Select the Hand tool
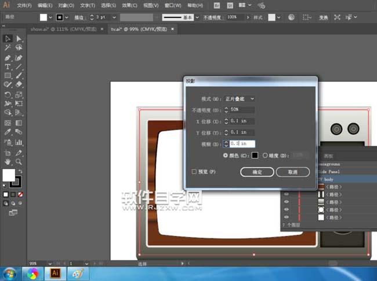The height and width of the screenshot is (281, 377). pyautogui.click(x=8, y=162)
